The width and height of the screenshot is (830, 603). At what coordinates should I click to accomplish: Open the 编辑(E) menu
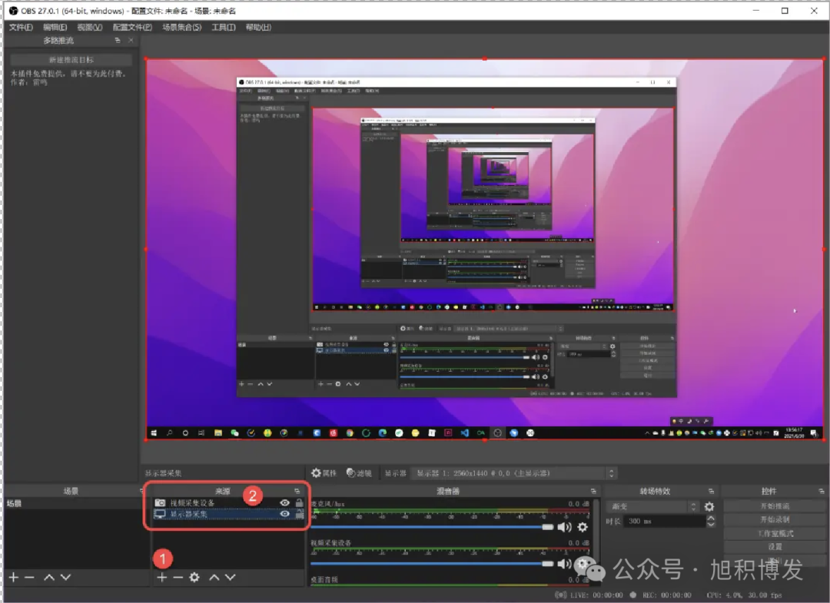pyautogui.click(x=55, y=27)
